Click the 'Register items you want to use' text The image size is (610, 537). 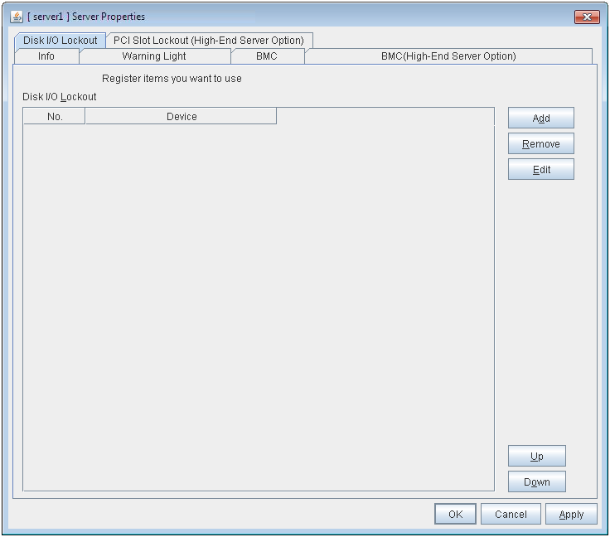pyautogui.click(x=172, y=79)
